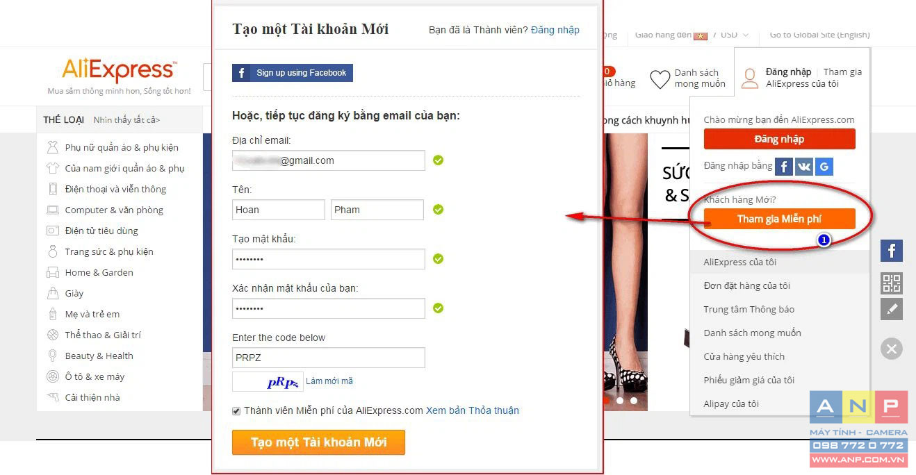
Task: Click the pencil edit icon on right sidebar
Action: (x=892, y=309)
